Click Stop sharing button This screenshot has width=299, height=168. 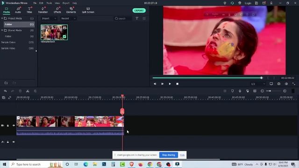pyautogui.click(x=169, y=155)
